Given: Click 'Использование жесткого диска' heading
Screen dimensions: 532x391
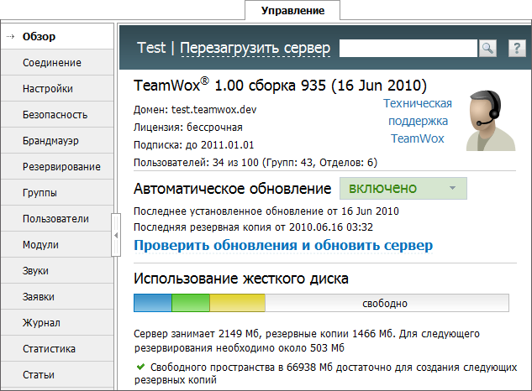Looking at the screenshot, I should coord(241,279).
